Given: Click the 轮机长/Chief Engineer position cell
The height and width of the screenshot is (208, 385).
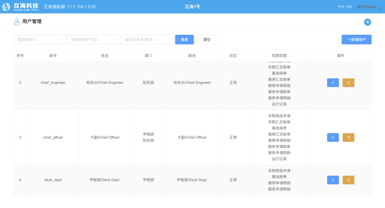Looking at the screenshot, I should pyautogui.click(x=192, y=83).
